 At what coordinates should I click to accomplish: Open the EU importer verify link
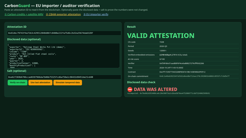click(x=96, y=14)
